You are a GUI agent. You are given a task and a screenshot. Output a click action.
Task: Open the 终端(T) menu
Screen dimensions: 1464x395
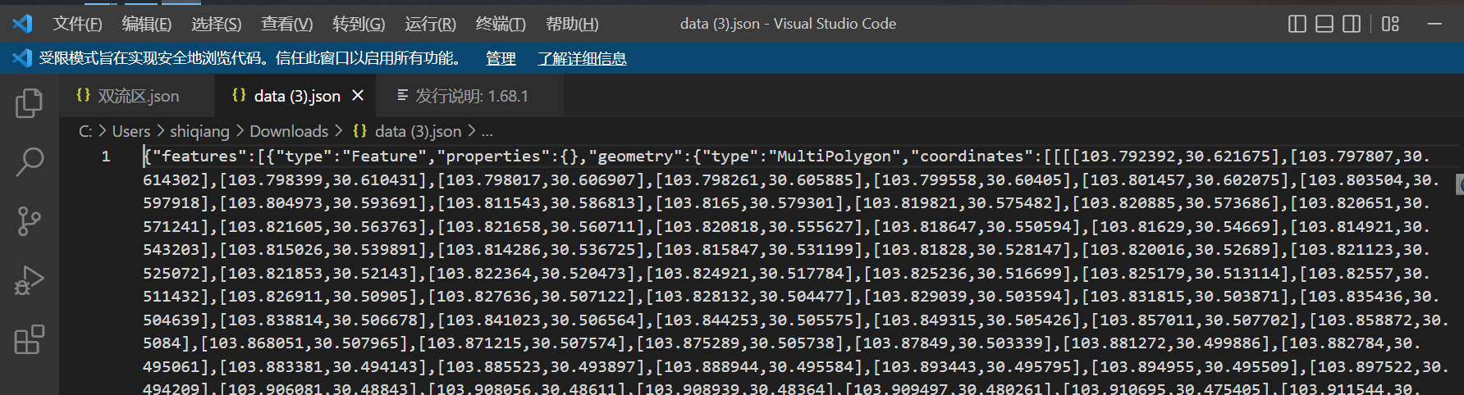click(501, 24)
